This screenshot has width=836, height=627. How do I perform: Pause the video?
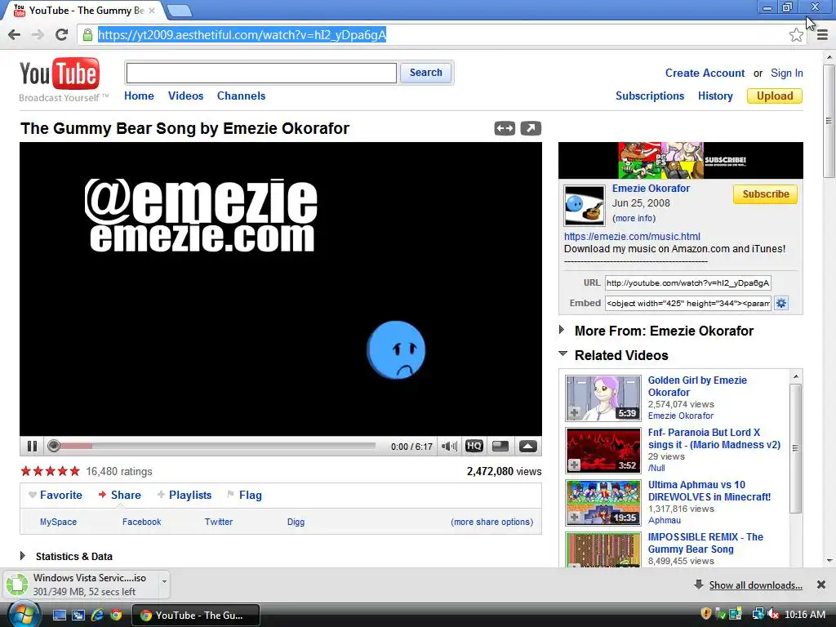click(32, 447)
